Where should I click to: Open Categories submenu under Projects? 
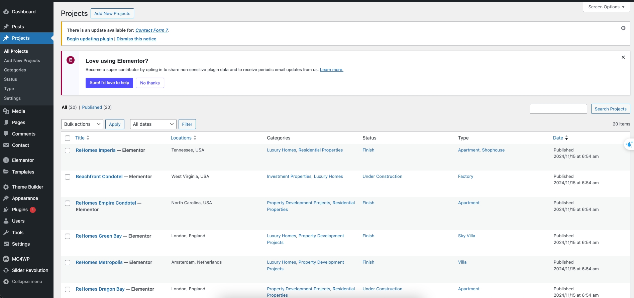coord(15,70)
